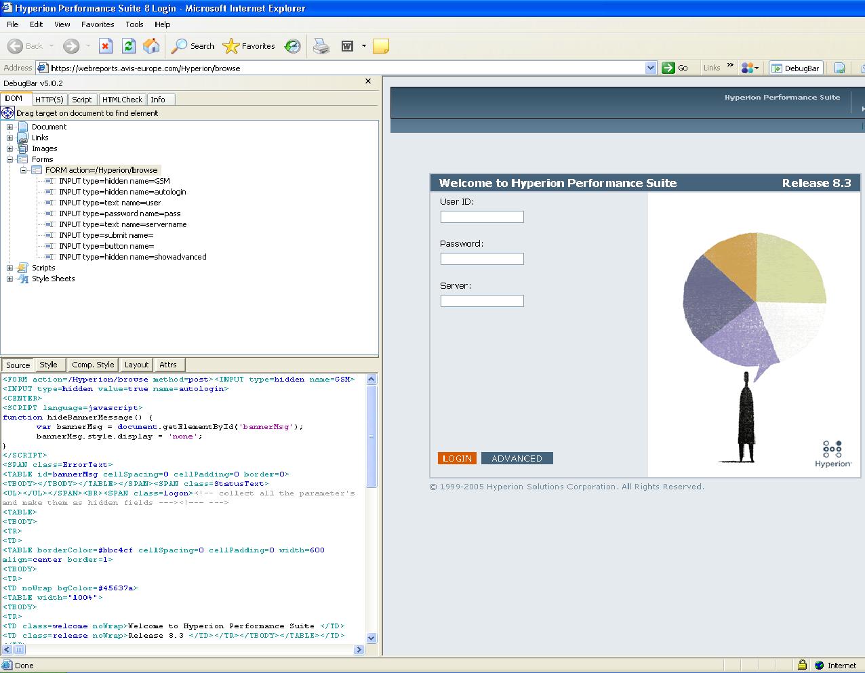Expand the Images tree node
The height and width of the screenshot is (673, 865).
9,148
